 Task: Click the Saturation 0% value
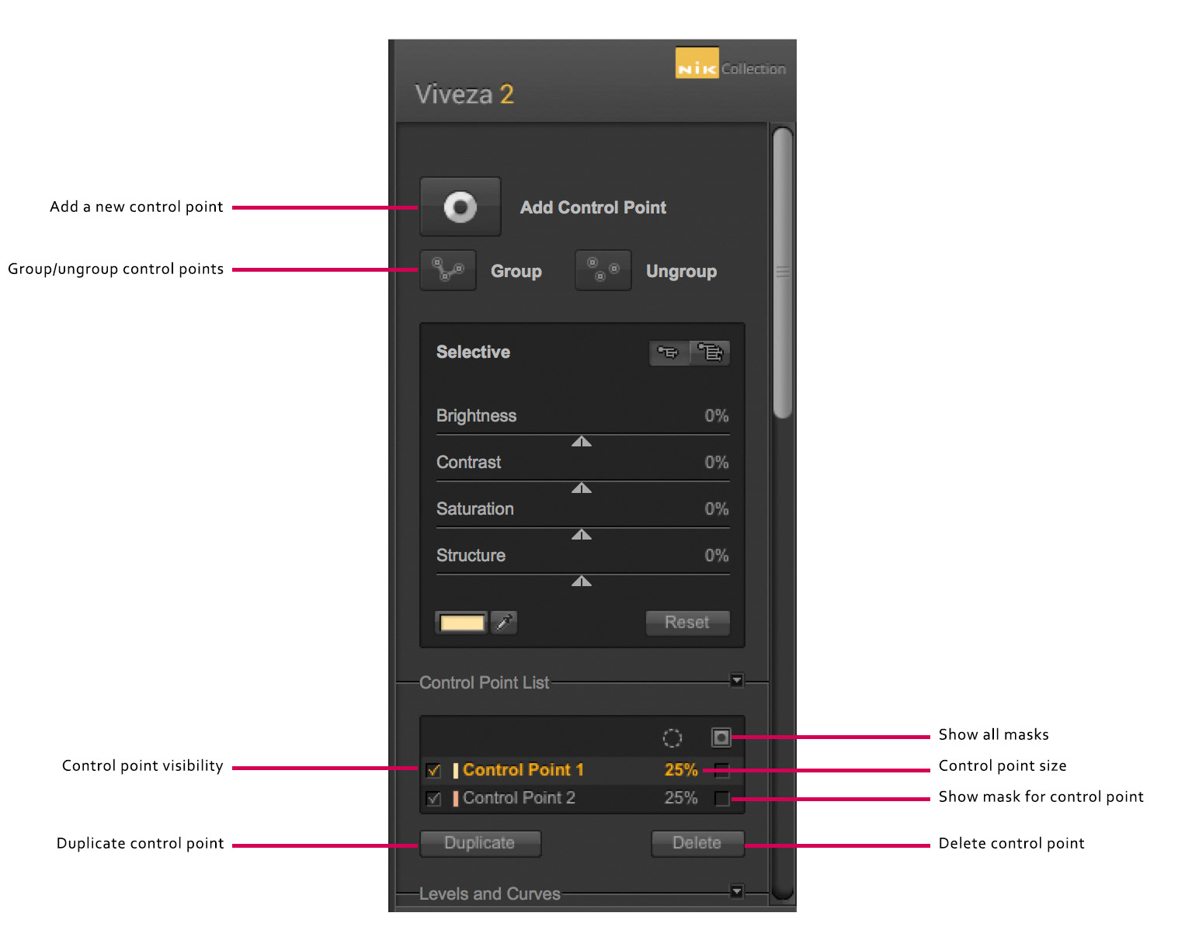click(x=717, y=509)
